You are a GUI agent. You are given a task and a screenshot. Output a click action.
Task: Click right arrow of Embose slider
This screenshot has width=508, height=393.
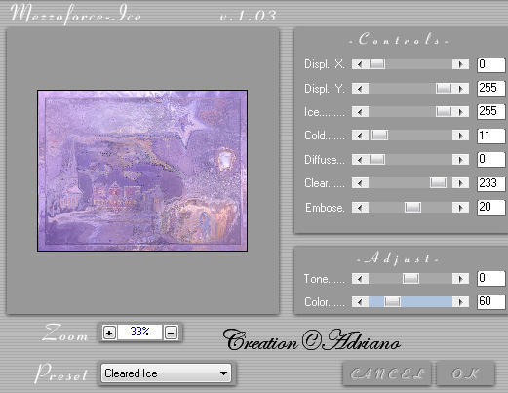pyautogui.click(x=460, y=208)
